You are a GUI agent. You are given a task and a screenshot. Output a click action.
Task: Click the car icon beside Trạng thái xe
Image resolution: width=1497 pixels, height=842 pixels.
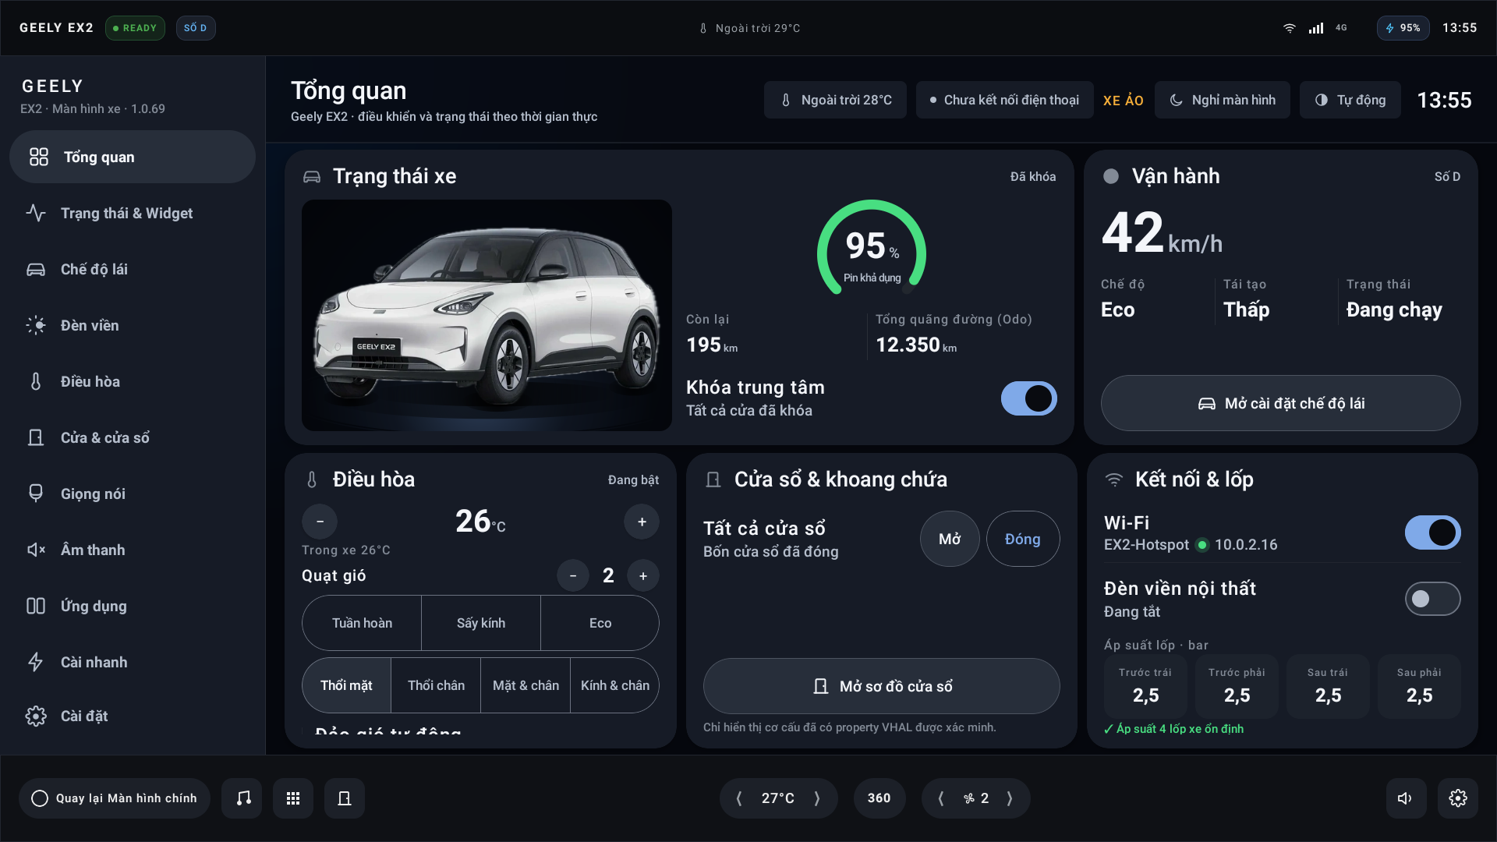[312, 176]
